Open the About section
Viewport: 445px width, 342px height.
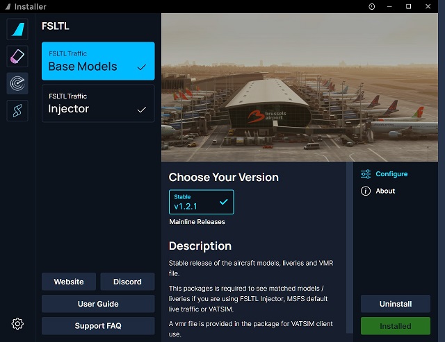point(378,191)
